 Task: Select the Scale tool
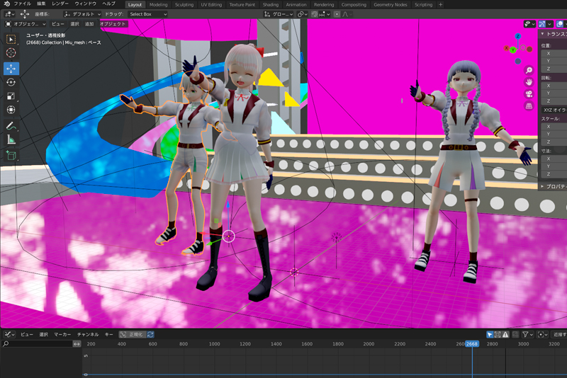11,96
